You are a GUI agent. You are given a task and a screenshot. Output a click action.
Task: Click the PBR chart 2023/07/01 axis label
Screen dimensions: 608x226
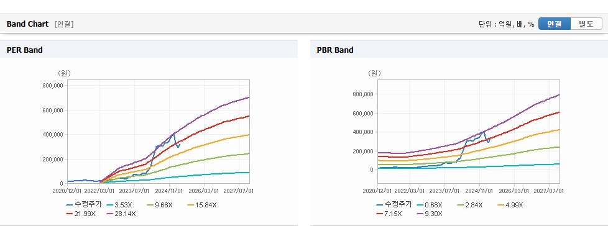click(x=445, y=191)
